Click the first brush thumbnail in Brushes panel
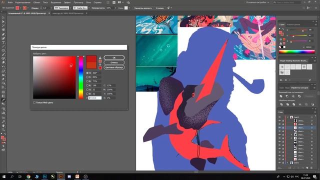Screen dimensions: 320x180 282,66
